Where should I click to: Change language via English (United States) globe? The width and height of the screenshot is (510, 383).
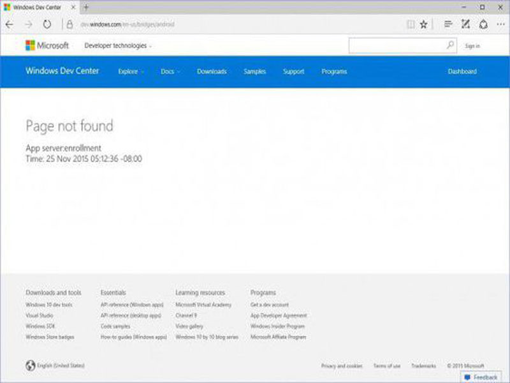pyautogui.click(x=55, y=365)
